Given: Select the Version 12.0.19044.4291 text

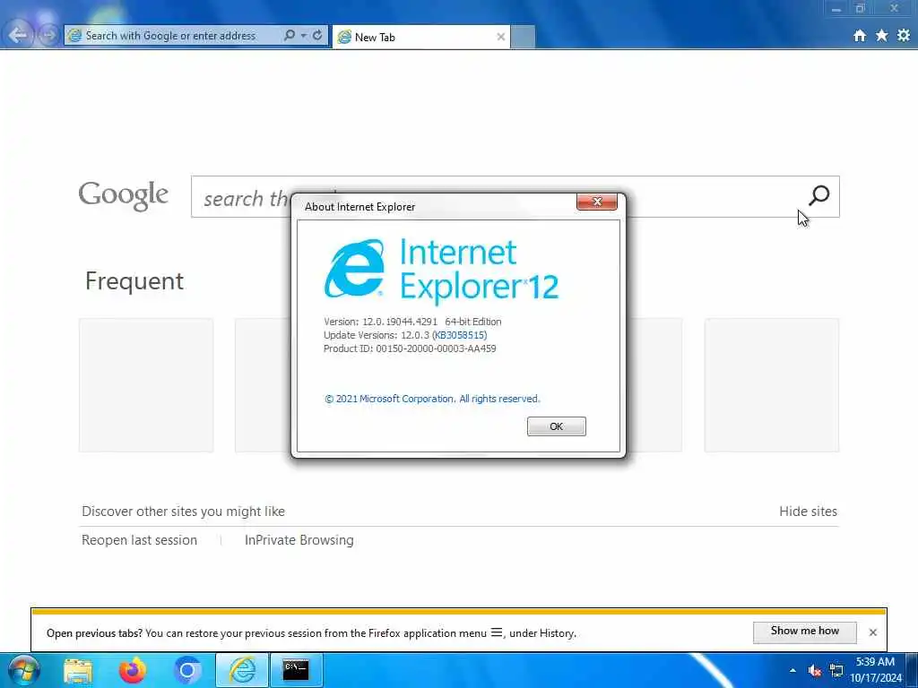Looking at the screenshot, I should pos(380,322).
